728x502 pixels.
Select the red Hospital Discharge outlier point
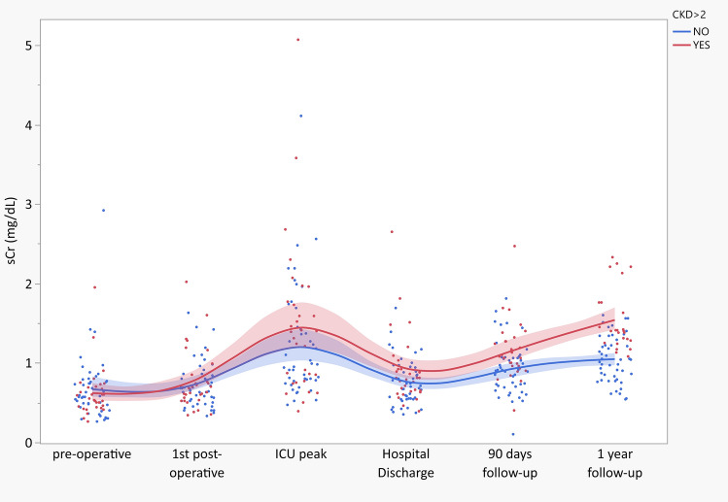pos(392,231)
